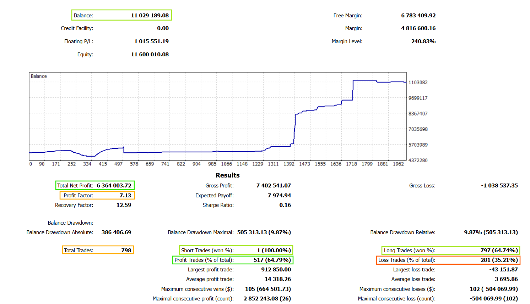
Task: Click the Gross Loss amount
Action: click(x=499, y=185)
